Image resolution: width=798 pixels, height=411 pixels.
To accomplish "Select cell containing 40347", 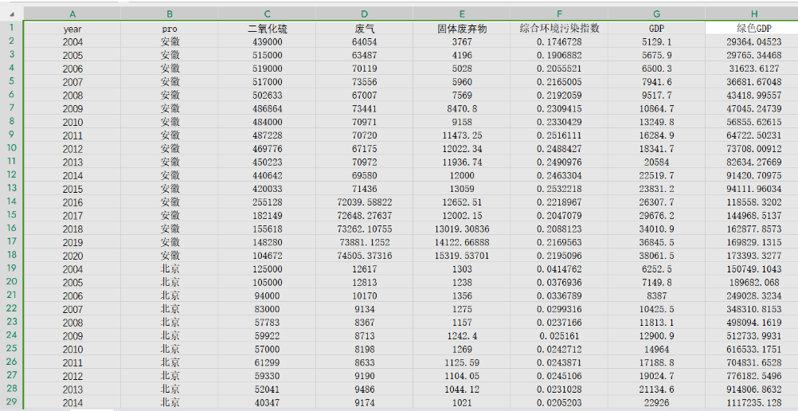I will coord(267,402).
